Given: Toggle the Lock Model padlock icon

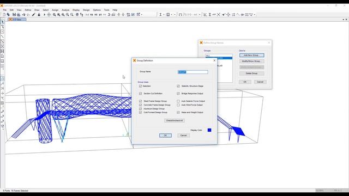Looking at the screenshot, I should click(x=39, y=15).
